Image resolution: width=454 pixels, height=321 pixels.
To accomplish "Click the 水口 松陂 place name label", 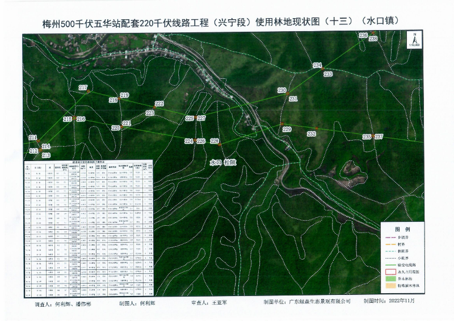I will click(x=223, y=162).
